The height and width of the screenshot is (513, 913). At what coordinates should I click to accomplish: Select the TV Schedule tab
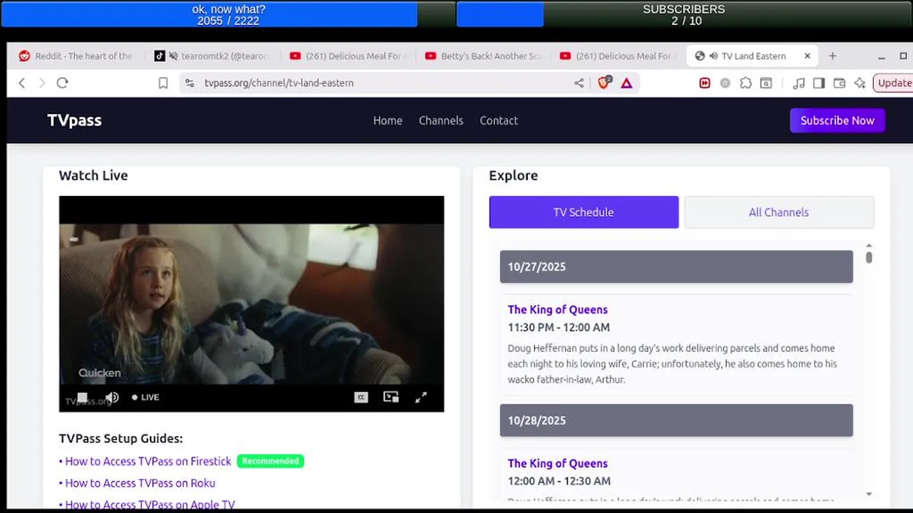click(x=583, y=212)
